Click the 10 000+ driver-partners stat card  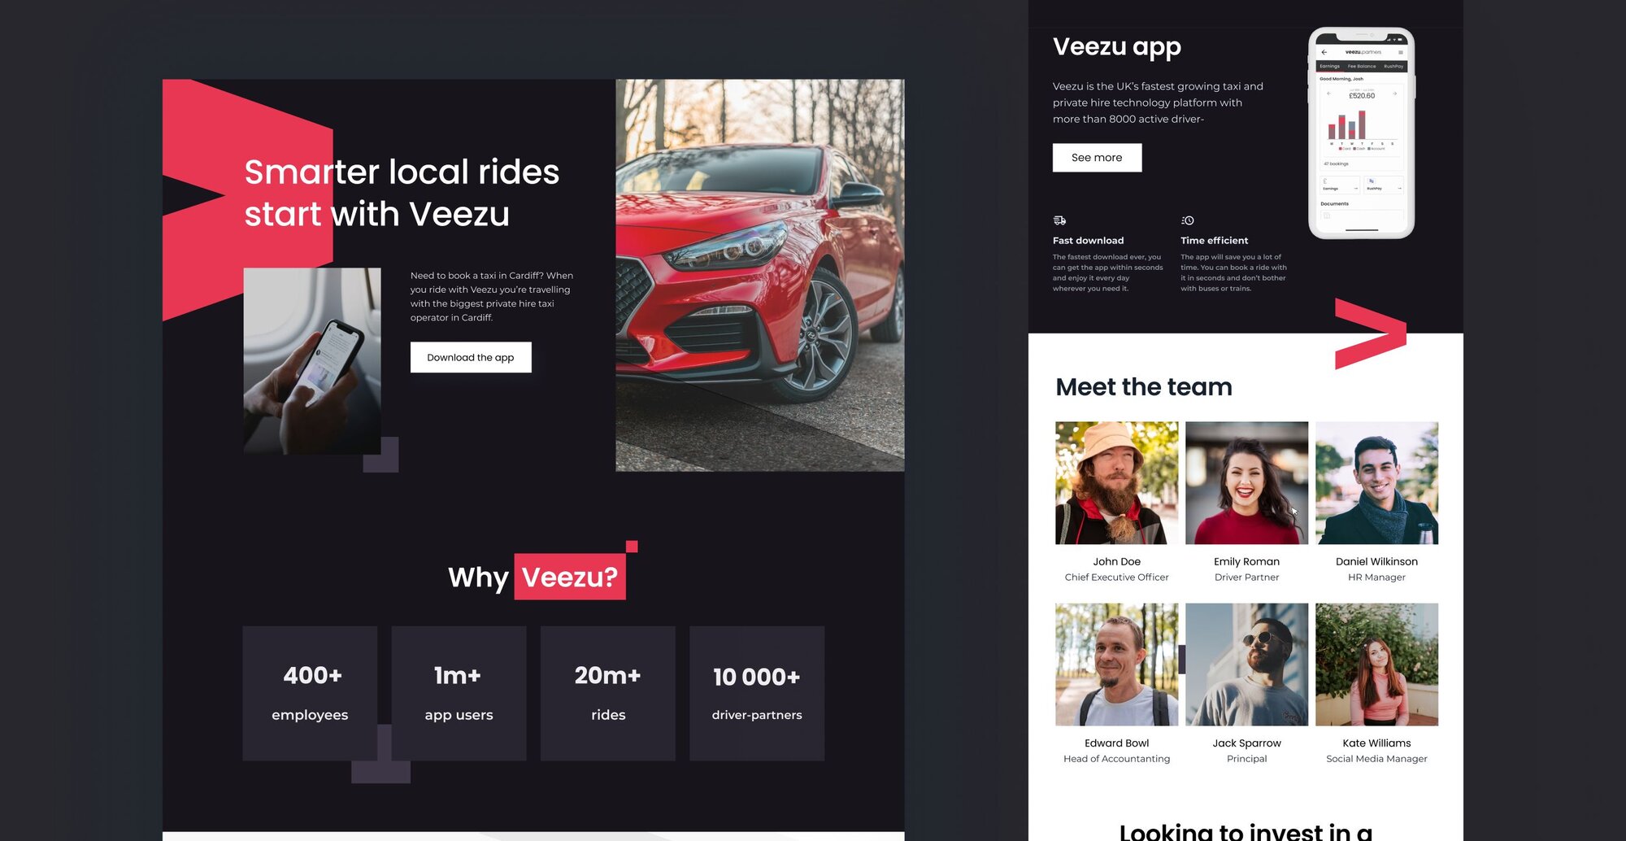[x=757, y=693]
